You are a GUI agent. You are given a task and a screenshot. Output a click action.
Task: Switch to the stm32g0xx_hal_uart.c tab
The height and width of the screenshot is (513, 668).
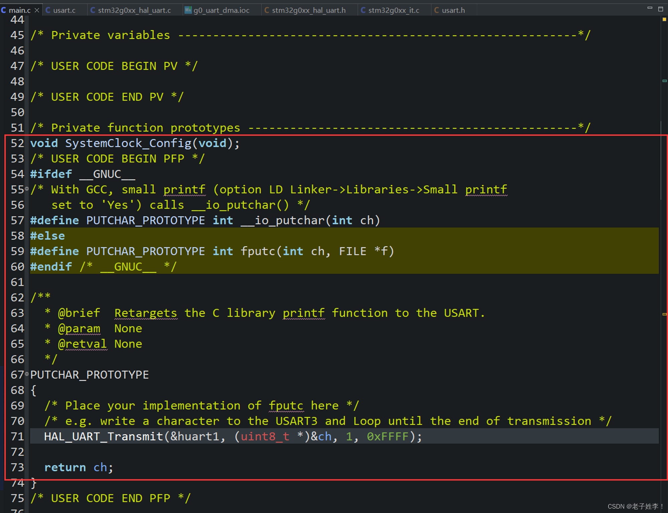pyautogui.click(x=134, y=10)
